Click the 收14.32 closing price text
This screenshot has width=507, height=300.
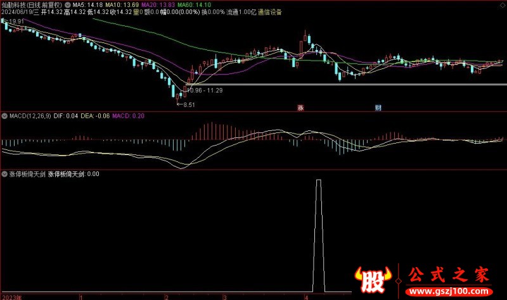click(x=121, y=12)
